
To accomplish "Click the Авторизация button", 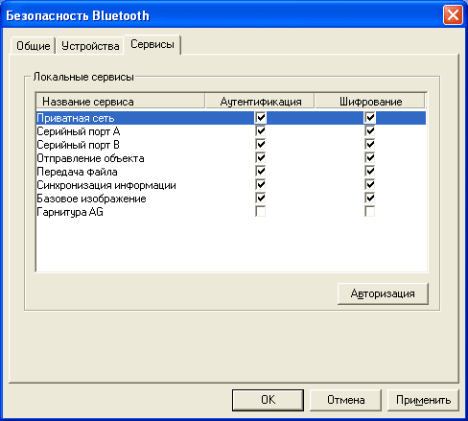I will [x=383, y=293].
